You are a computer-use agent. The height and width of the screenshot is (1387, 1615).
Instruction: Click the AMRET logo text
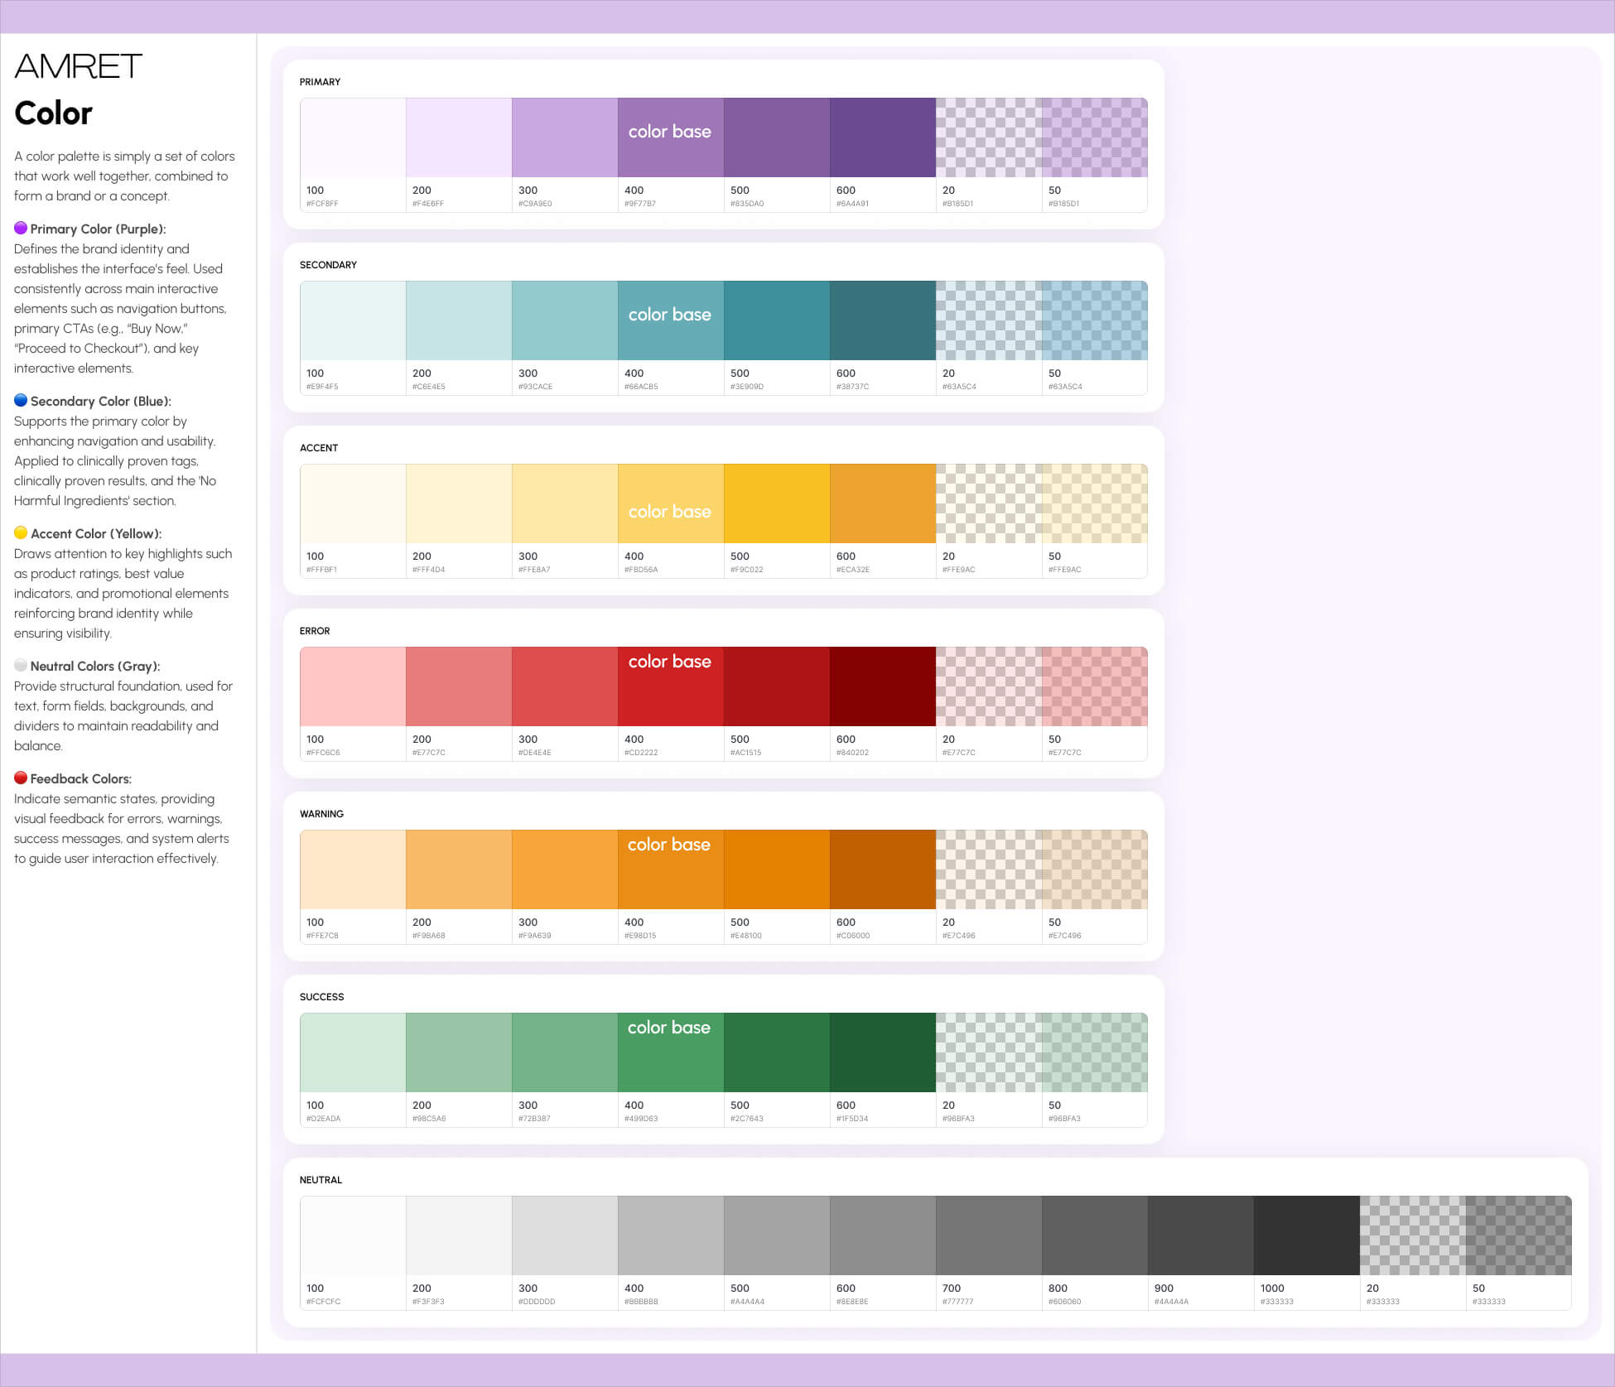pos(78,66)
